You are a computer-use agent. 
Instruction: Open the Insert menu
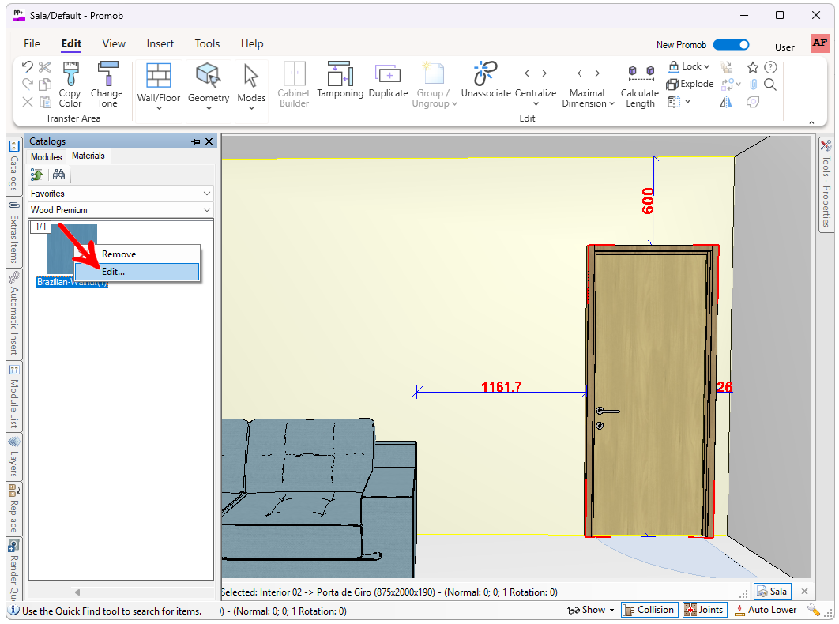click(160, 43)
